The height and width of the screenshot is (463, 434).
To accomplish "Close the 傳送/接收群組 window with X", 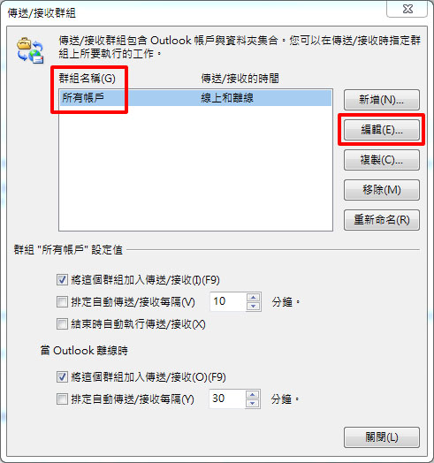I will pyautogui.click(x=407, y=9).
